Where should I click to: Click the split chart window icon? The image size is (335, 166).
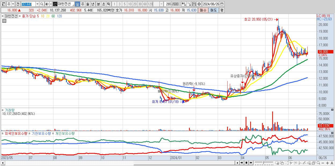tap(277, 163)
